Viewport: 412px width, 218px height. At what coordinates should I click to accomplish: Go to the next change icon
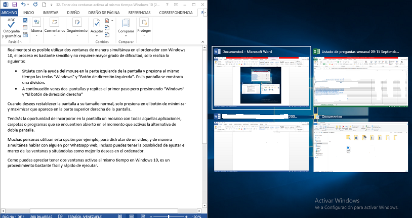click(x=107, y=34)
